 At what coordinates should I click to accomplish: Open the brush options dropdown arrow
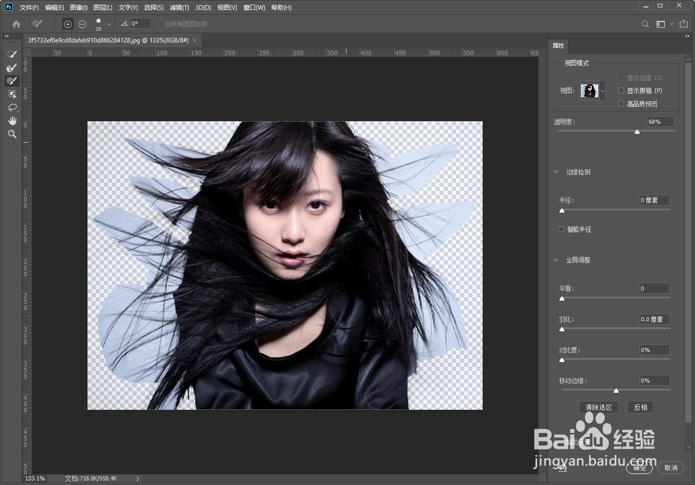[x=109, y=24]
